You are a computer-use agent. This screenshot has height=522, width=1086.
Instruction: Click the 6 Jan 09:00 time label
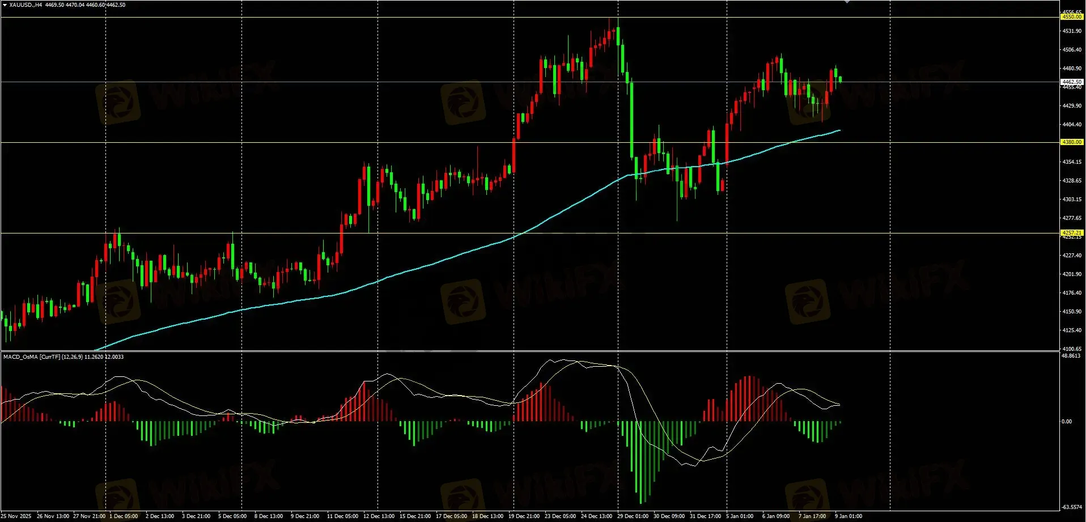tap(777, 516)
